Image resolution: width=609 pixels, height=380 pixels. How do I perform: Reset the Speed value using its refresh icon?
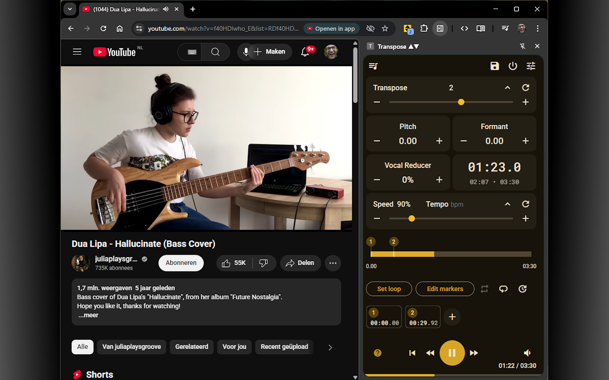(525, 204)
